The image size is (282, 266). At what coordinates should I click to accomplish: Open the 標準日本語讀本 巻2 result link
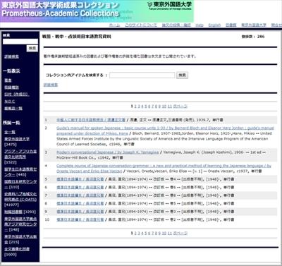pyautogui.click(x=80, y=219)
